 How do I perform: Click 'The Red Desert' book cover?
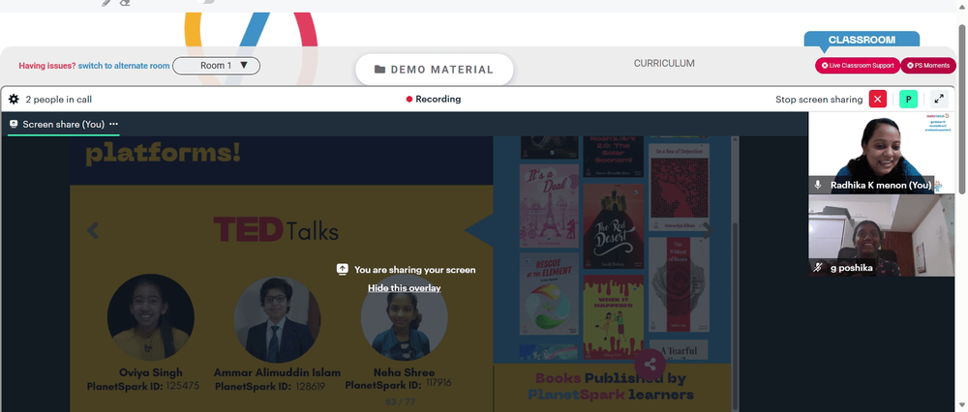(x=613, y=226)
